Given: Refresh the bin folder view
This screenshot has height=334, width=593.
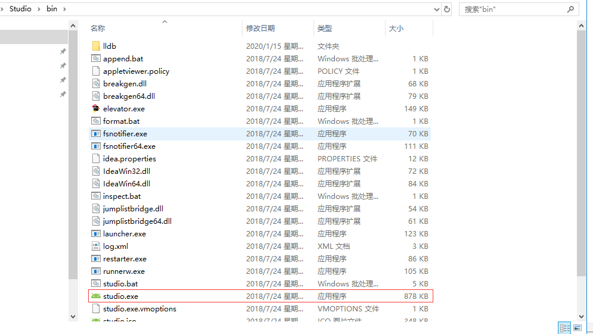Looking at the screenshot, I should [447, 9].
